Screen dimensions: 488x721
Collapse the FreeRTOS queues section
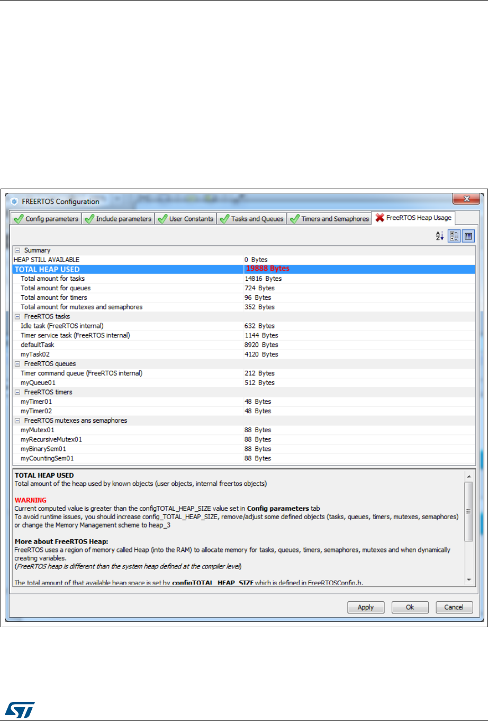point(17,364)
